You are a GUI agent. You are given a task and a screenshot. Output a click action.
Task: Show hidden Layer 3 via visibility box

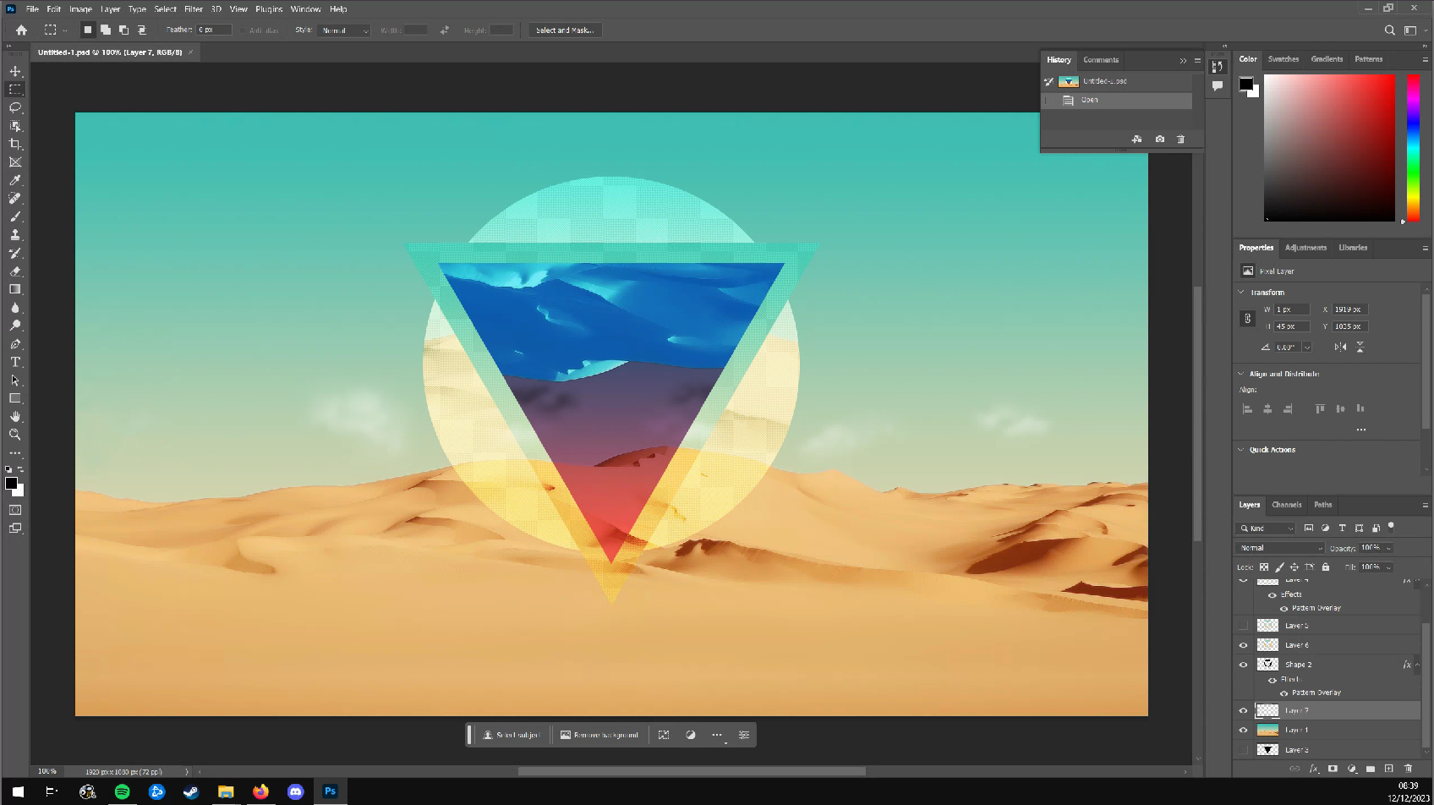click(1243, 750)
